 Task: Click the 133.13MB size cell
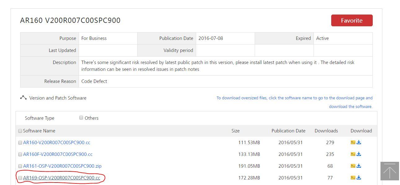pos(249,154)
